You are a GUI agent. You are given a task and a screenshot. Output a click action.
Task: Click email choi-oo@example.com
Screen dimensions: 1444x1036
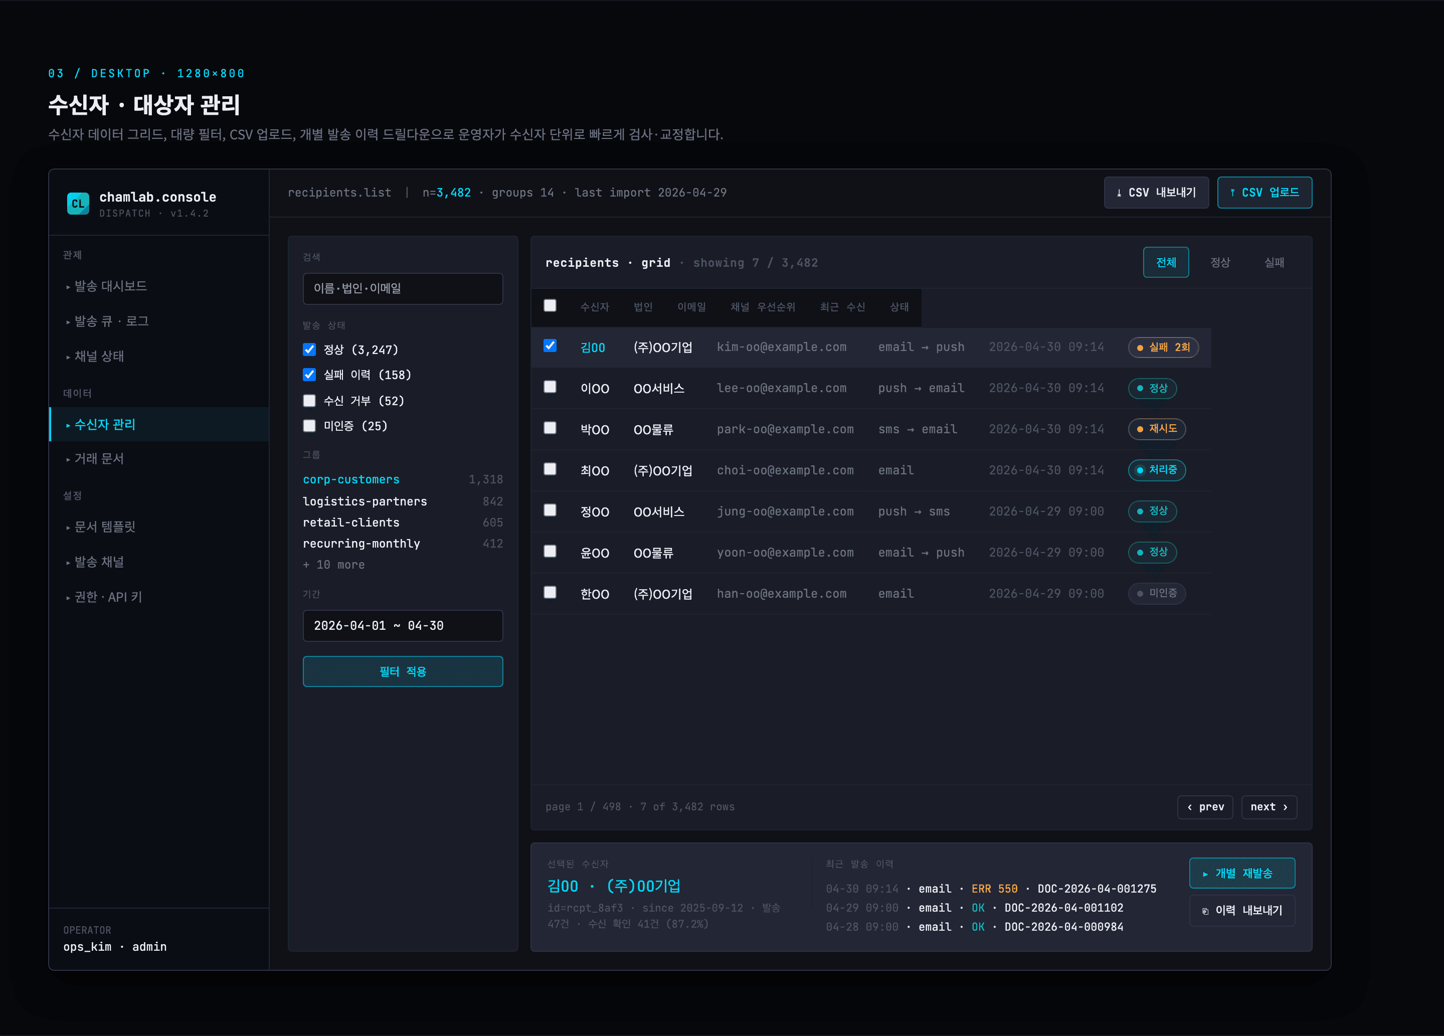(785, 470)
